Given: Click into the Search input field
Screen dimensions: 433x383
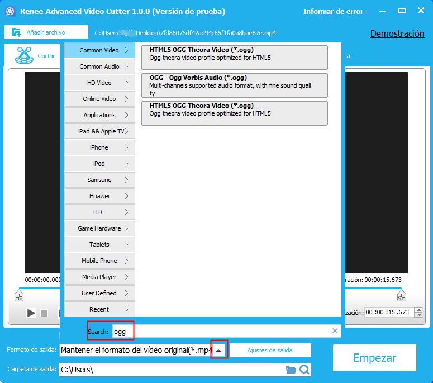Looking at the screenshot, I should pos(223,332).
